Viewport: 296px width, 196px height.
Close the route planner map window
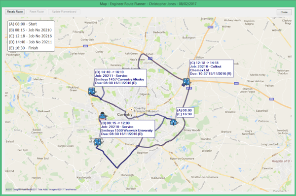[284, 12]
